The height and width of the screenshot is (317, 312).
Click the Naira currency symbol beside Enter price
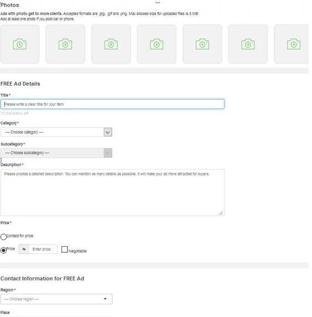pyautogui.click(x=24, y=249)
